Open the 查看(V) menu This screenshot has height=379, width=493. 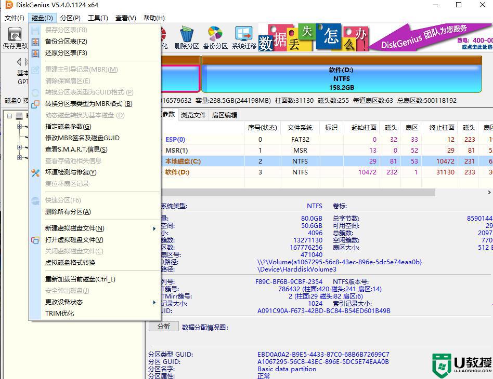(x=125, y=17)
